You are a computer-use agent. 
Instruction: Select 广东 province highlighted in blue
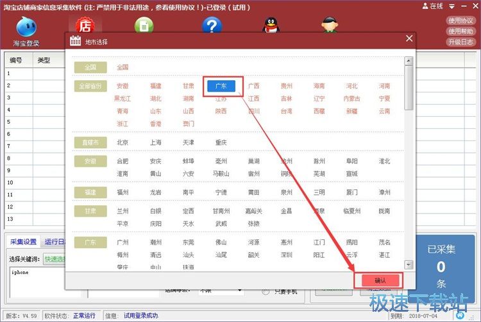tap(221, 86)
